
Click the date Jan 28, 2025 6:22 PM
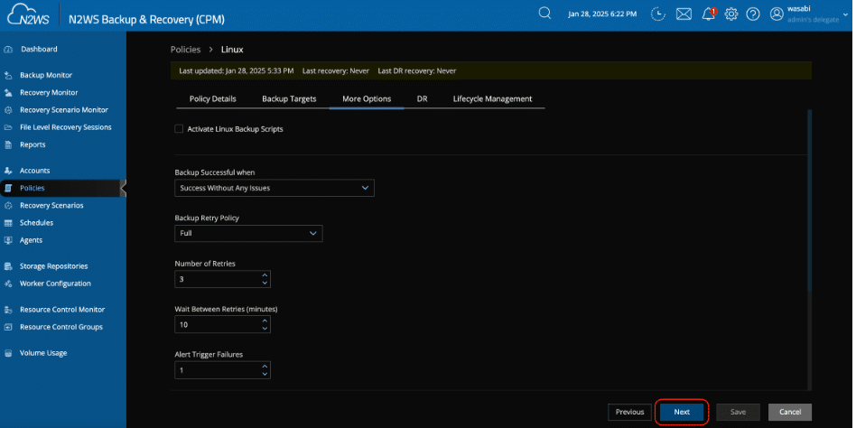602,14
